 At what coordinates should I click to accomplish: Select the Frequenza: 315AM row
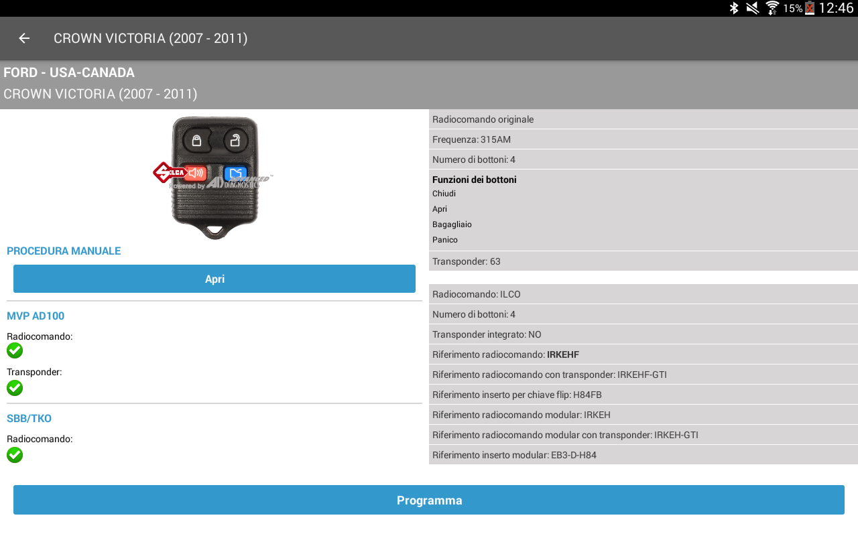click(x=643, y=139)
